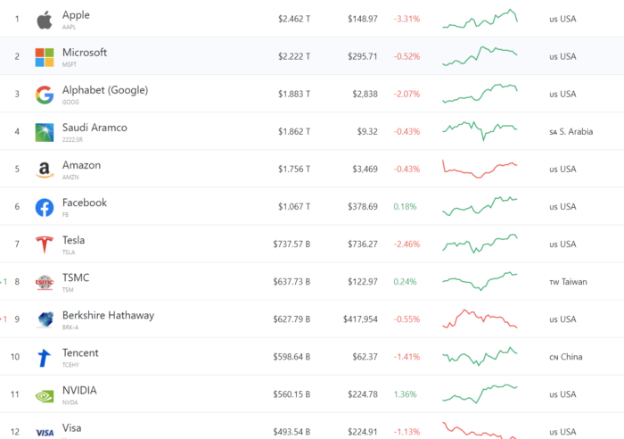
Task: Click the 1.36% daily change
Action: tap(405, 394)
